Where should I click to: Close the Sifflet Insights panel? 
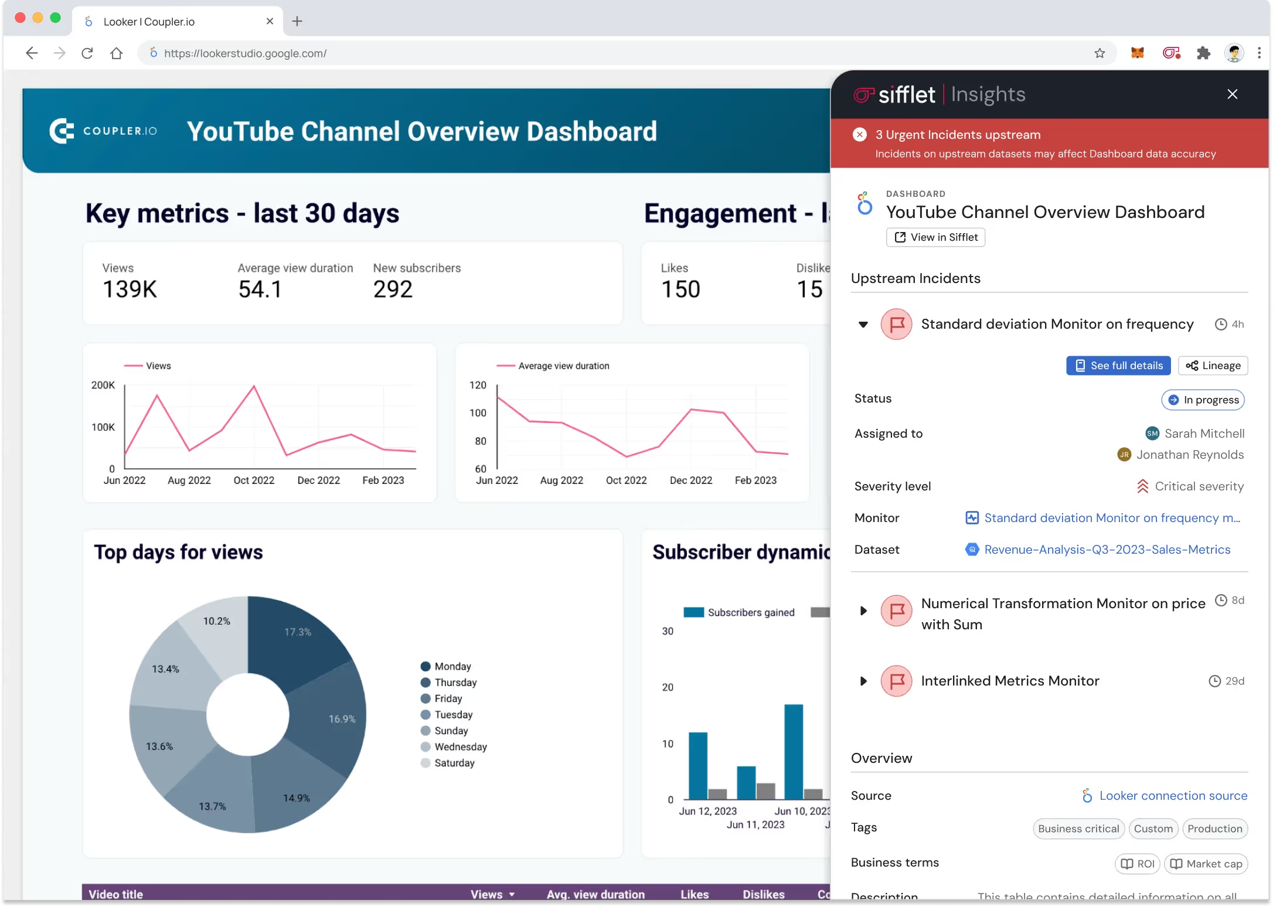click(x=1233, y=94)
